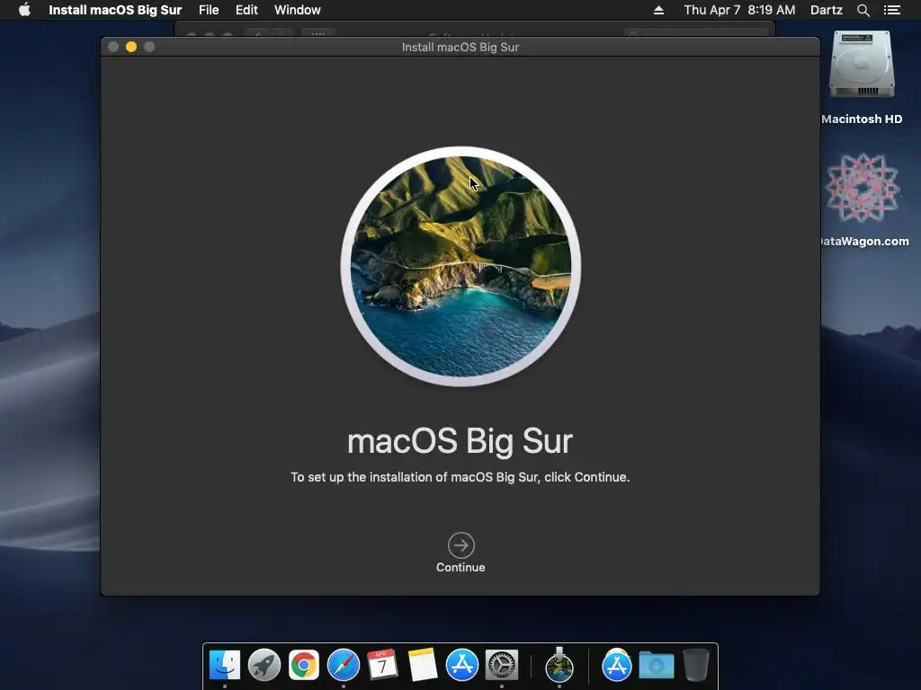
Task: Open Notes from the Dock
Action: click(423, 665)
